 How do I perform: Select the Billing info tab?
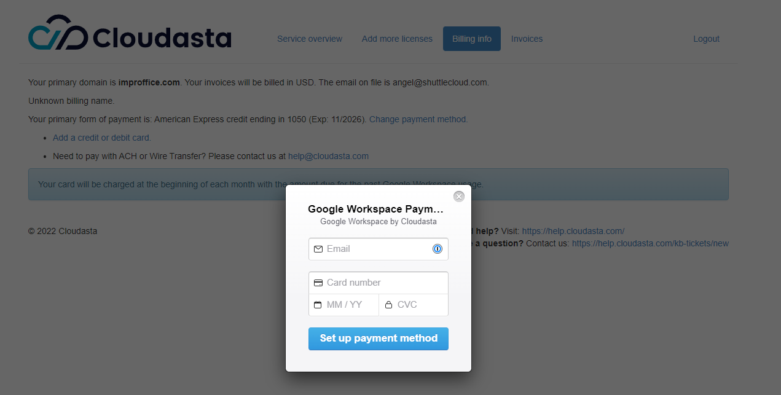(472, 39)
